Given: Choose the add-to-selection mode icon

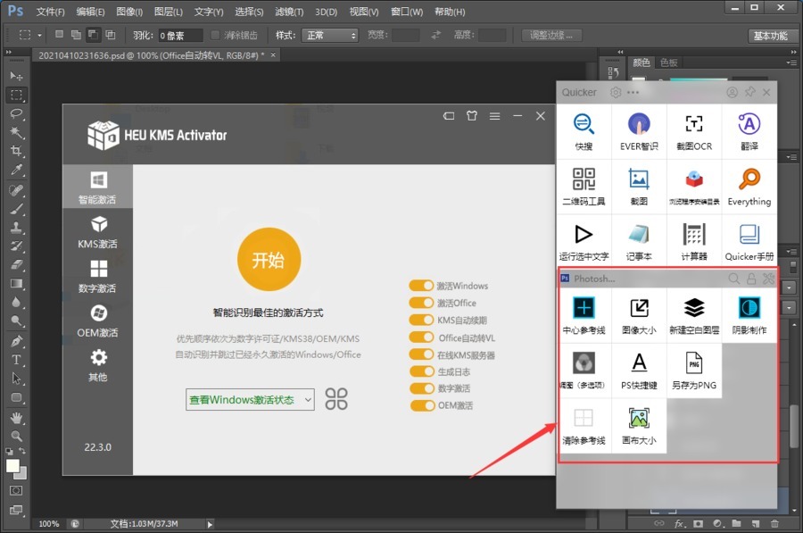Looking at the screenshot, I should pyautogui.click(x=76, y=35).
